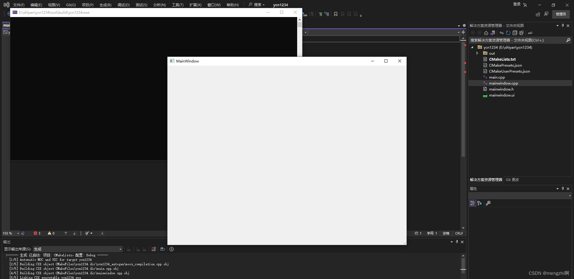The image size is (574, 279).
Task: Click the live share icon near 管理员
Action: 538,14
